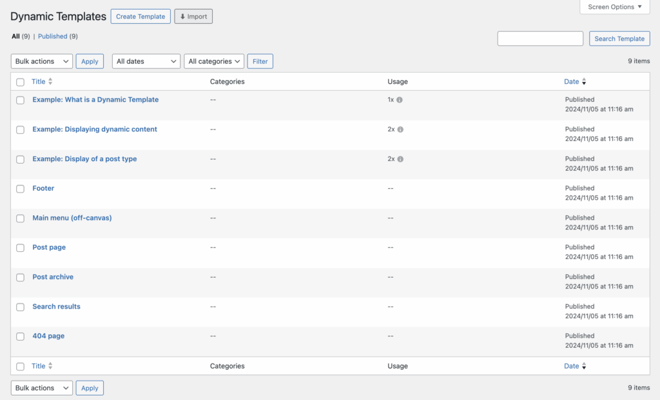The width and height of the screenshot is (660, 400).
Task: Click the top Categories column header
Action: pyautogui.click(x=228, y=82)
